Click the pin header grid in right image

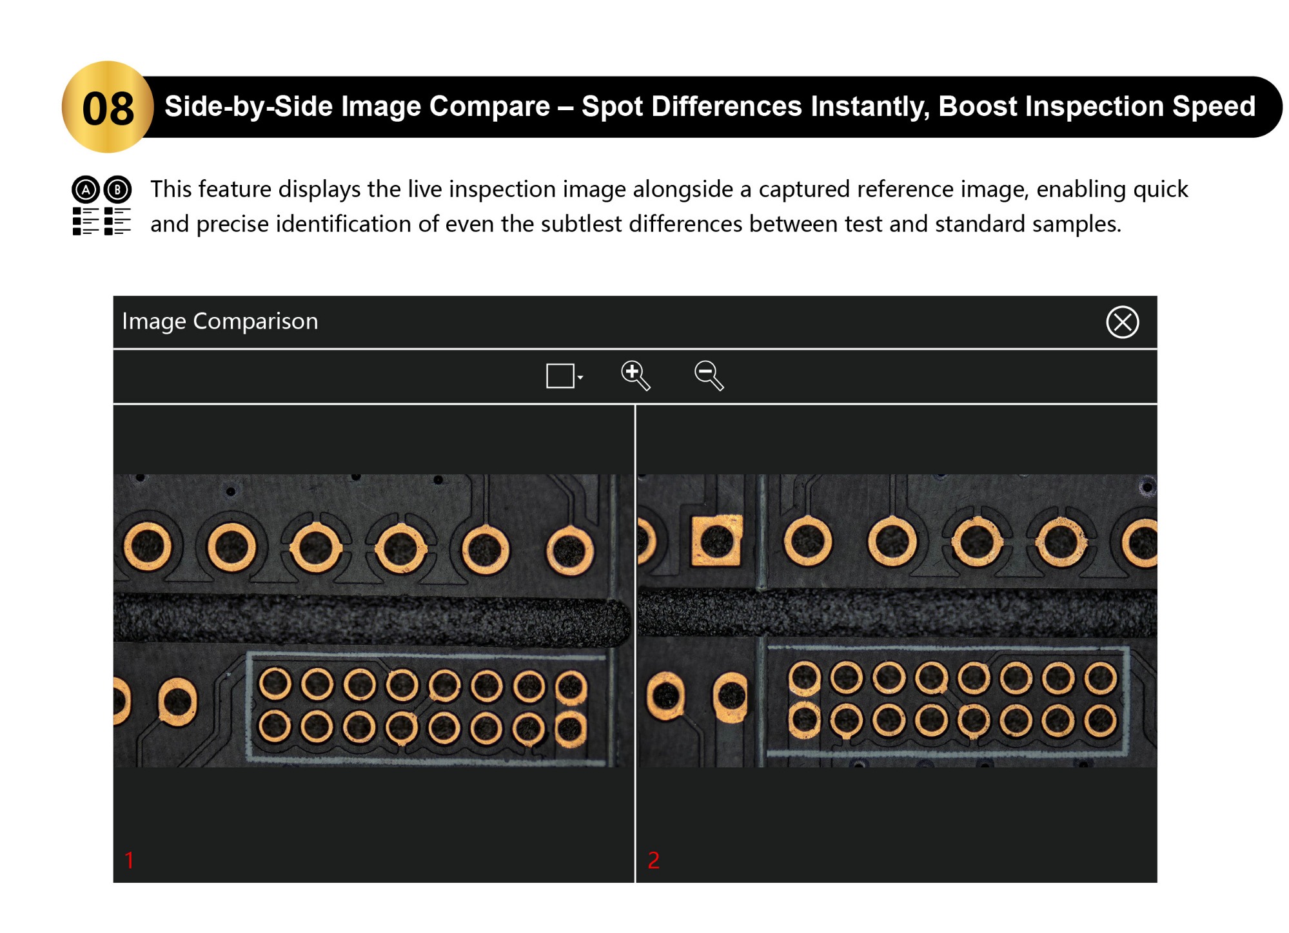point(951,699)
